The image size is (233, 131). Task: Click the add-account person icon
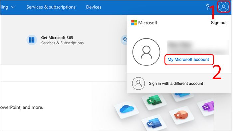click(138, 83)
